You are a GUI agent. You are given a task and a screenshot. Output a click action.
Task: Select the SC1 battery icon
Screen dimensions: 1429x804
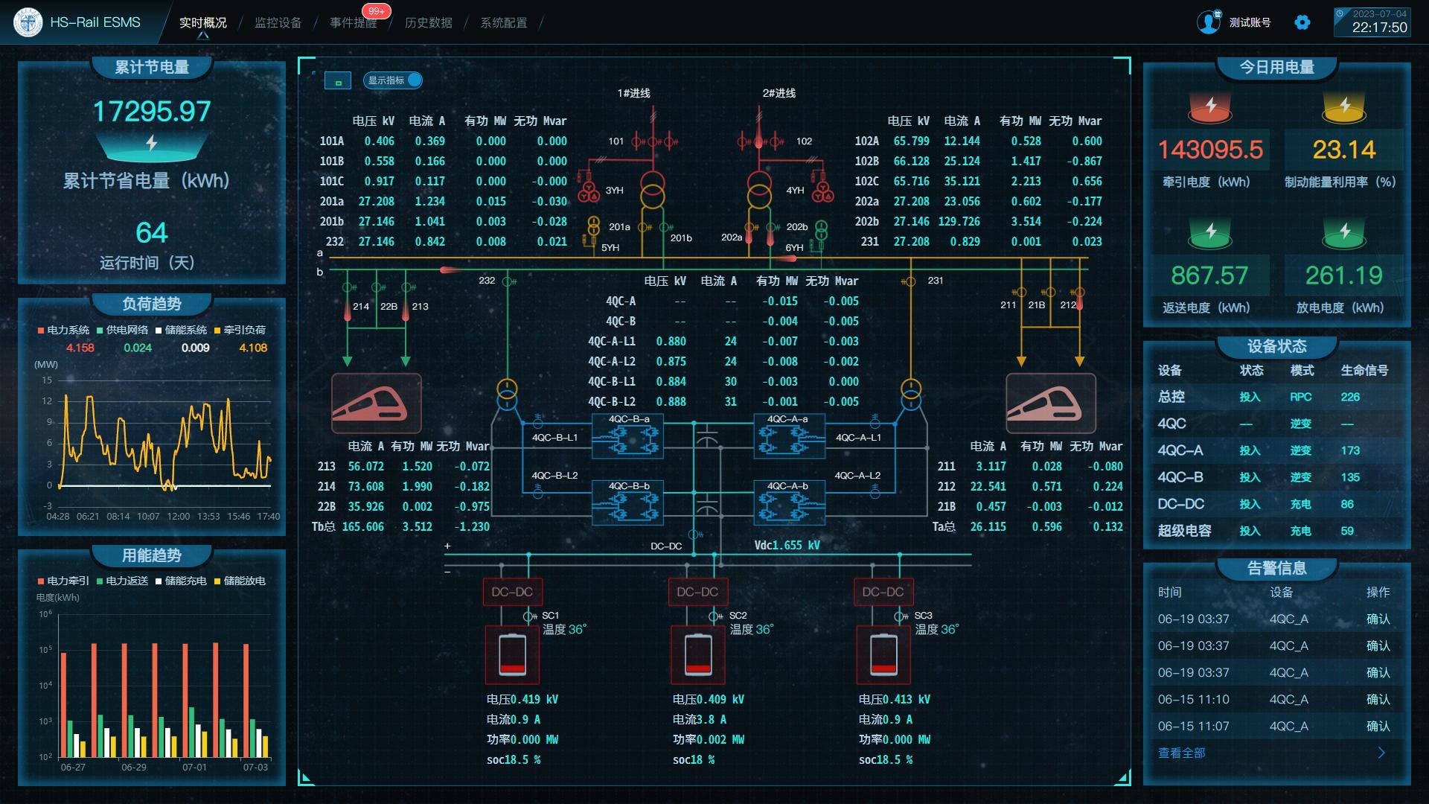pos(511,655)
